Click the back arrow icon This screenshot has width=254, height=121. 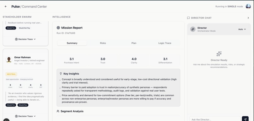click(x=6, y=7)
